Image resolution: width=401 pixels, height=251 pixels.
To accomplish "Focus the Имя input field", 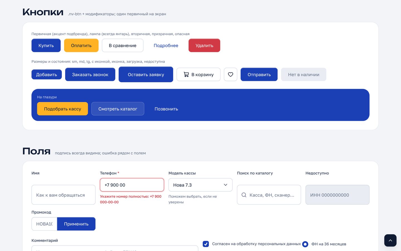I will 63,195.
